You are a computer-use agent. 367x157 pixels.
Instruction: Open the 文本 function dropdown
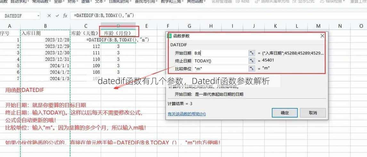point(100,1)
